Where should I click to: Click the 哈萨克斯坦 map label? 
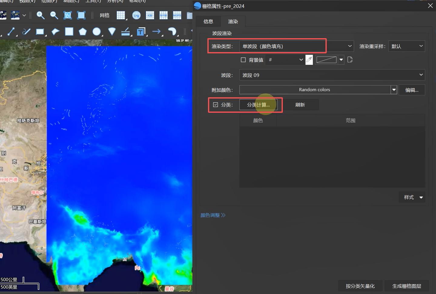click(28, 121)
